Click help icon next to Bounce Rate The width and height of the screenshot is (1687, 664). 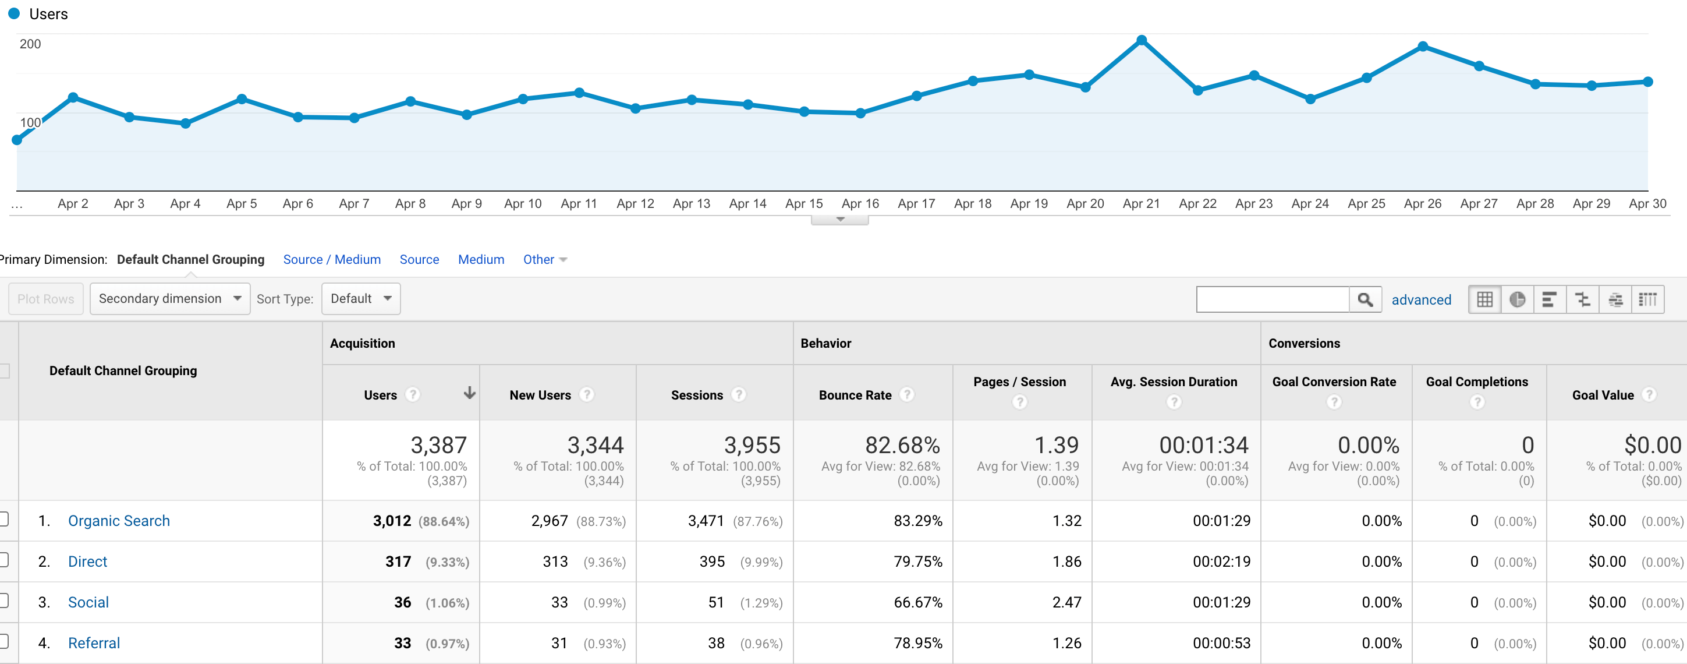907,394
